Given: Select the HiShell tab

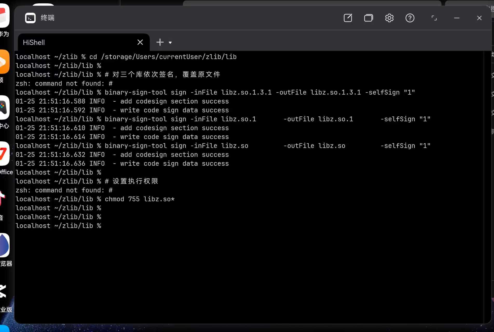Looking at the screenshot, I should [x=84, y=42].
